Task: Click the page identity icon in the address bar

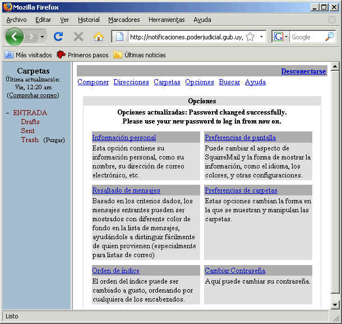Action: point(119,36)
